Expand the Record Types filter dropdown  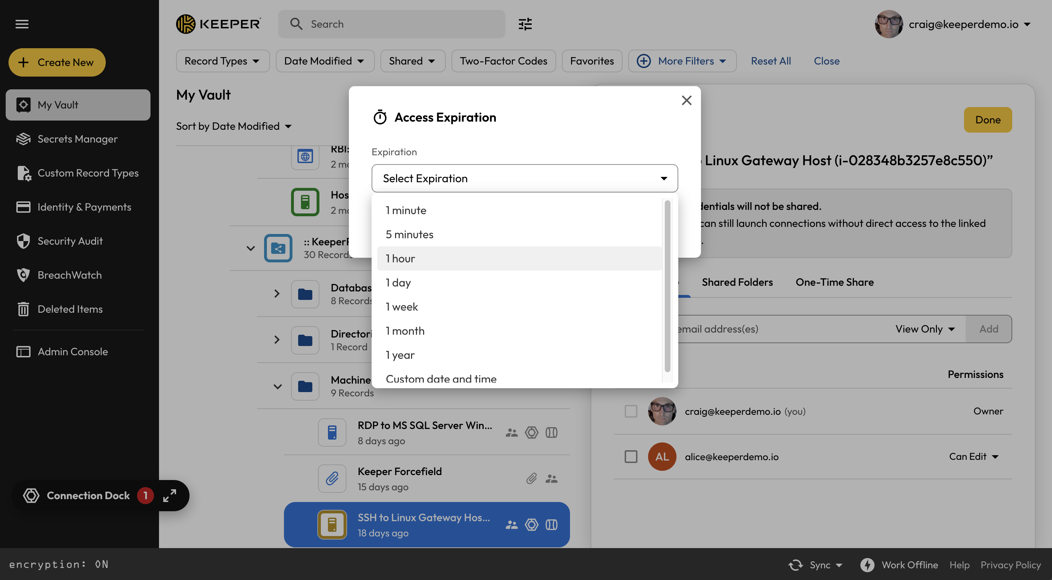pyautogui.click(x=222, y=61)
